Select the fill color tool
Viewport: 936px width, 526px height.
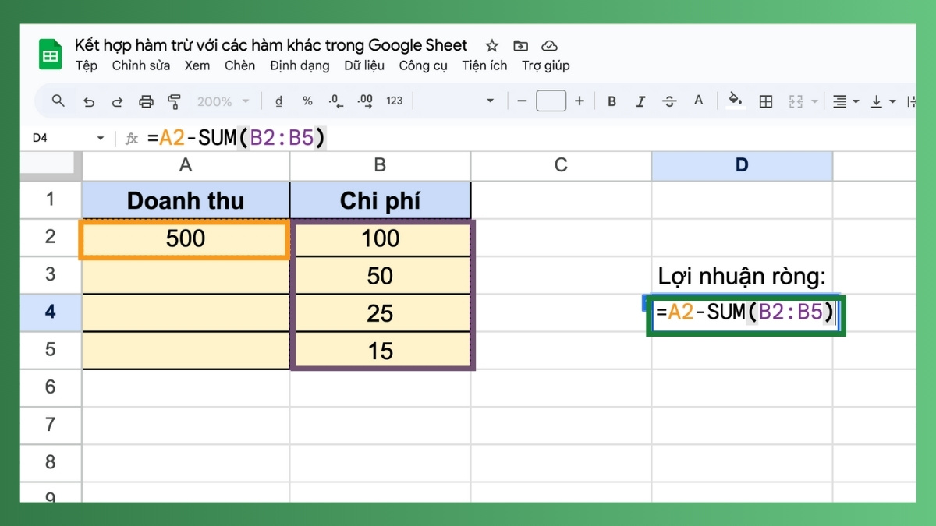coord(734,101)
